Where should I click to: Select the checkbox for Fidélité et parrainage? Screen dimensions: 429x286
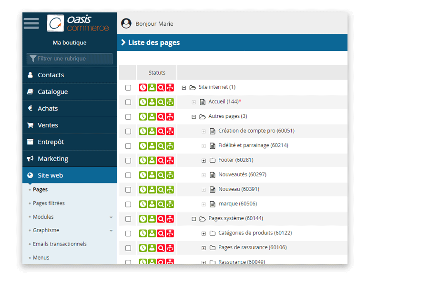click(x=128, y=146)
